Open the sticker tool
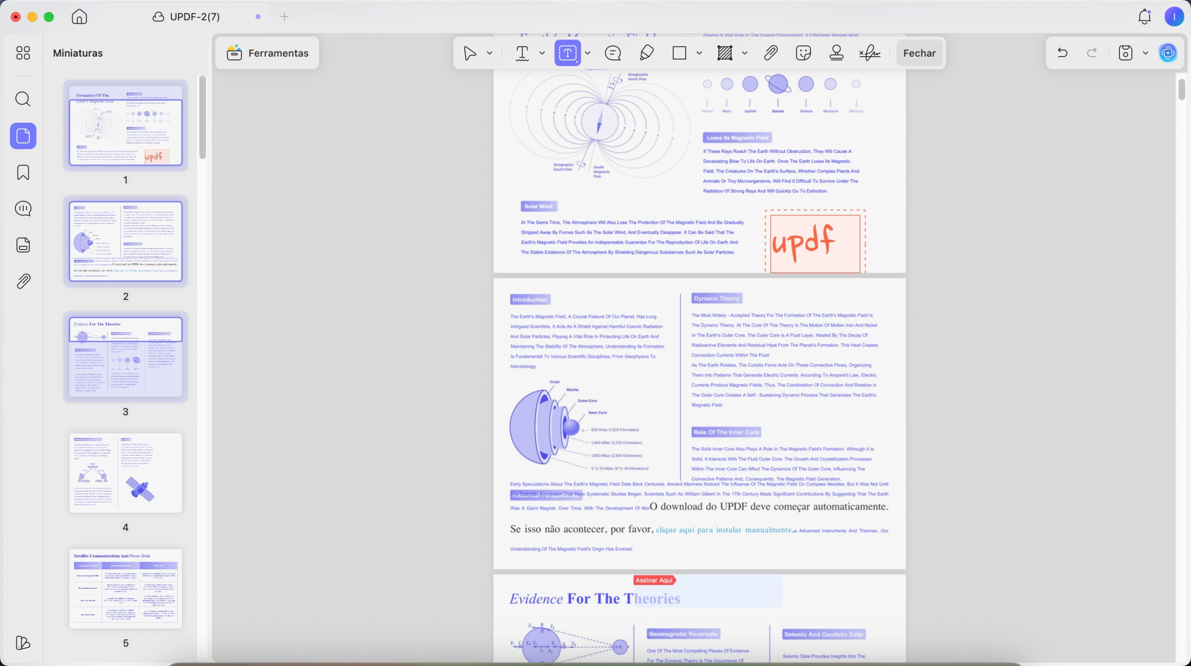Image resolution: width=1191 pixels, height=666 pixels. [x=803, y=53]
